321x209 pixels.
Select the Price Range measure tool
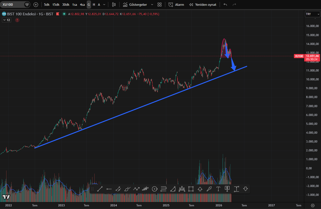(x=236, y=189)
